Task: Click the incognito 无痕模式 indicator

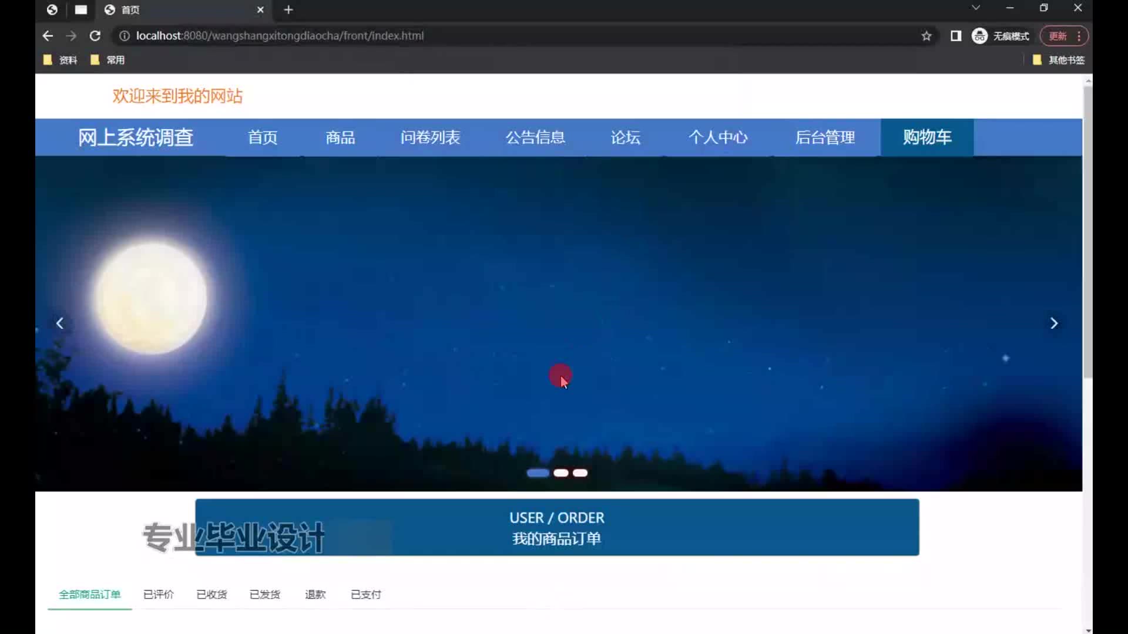Action: tap(1001, 36)
